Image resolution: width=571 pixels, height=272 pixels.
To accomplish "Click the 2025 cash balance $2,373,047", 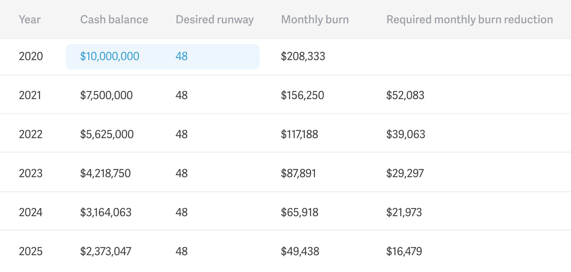I will pos(106,251).
